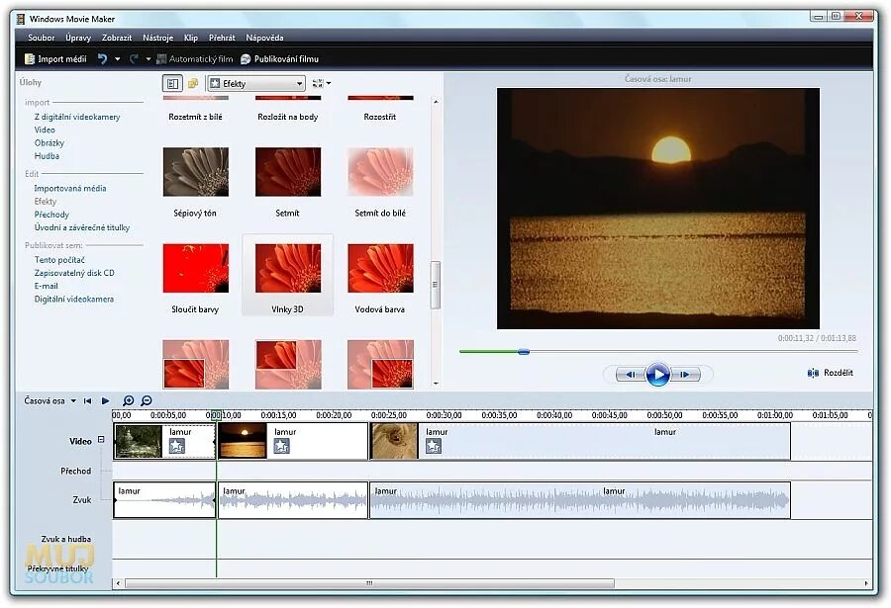Click the rewind timeline icon

(87, 400)
